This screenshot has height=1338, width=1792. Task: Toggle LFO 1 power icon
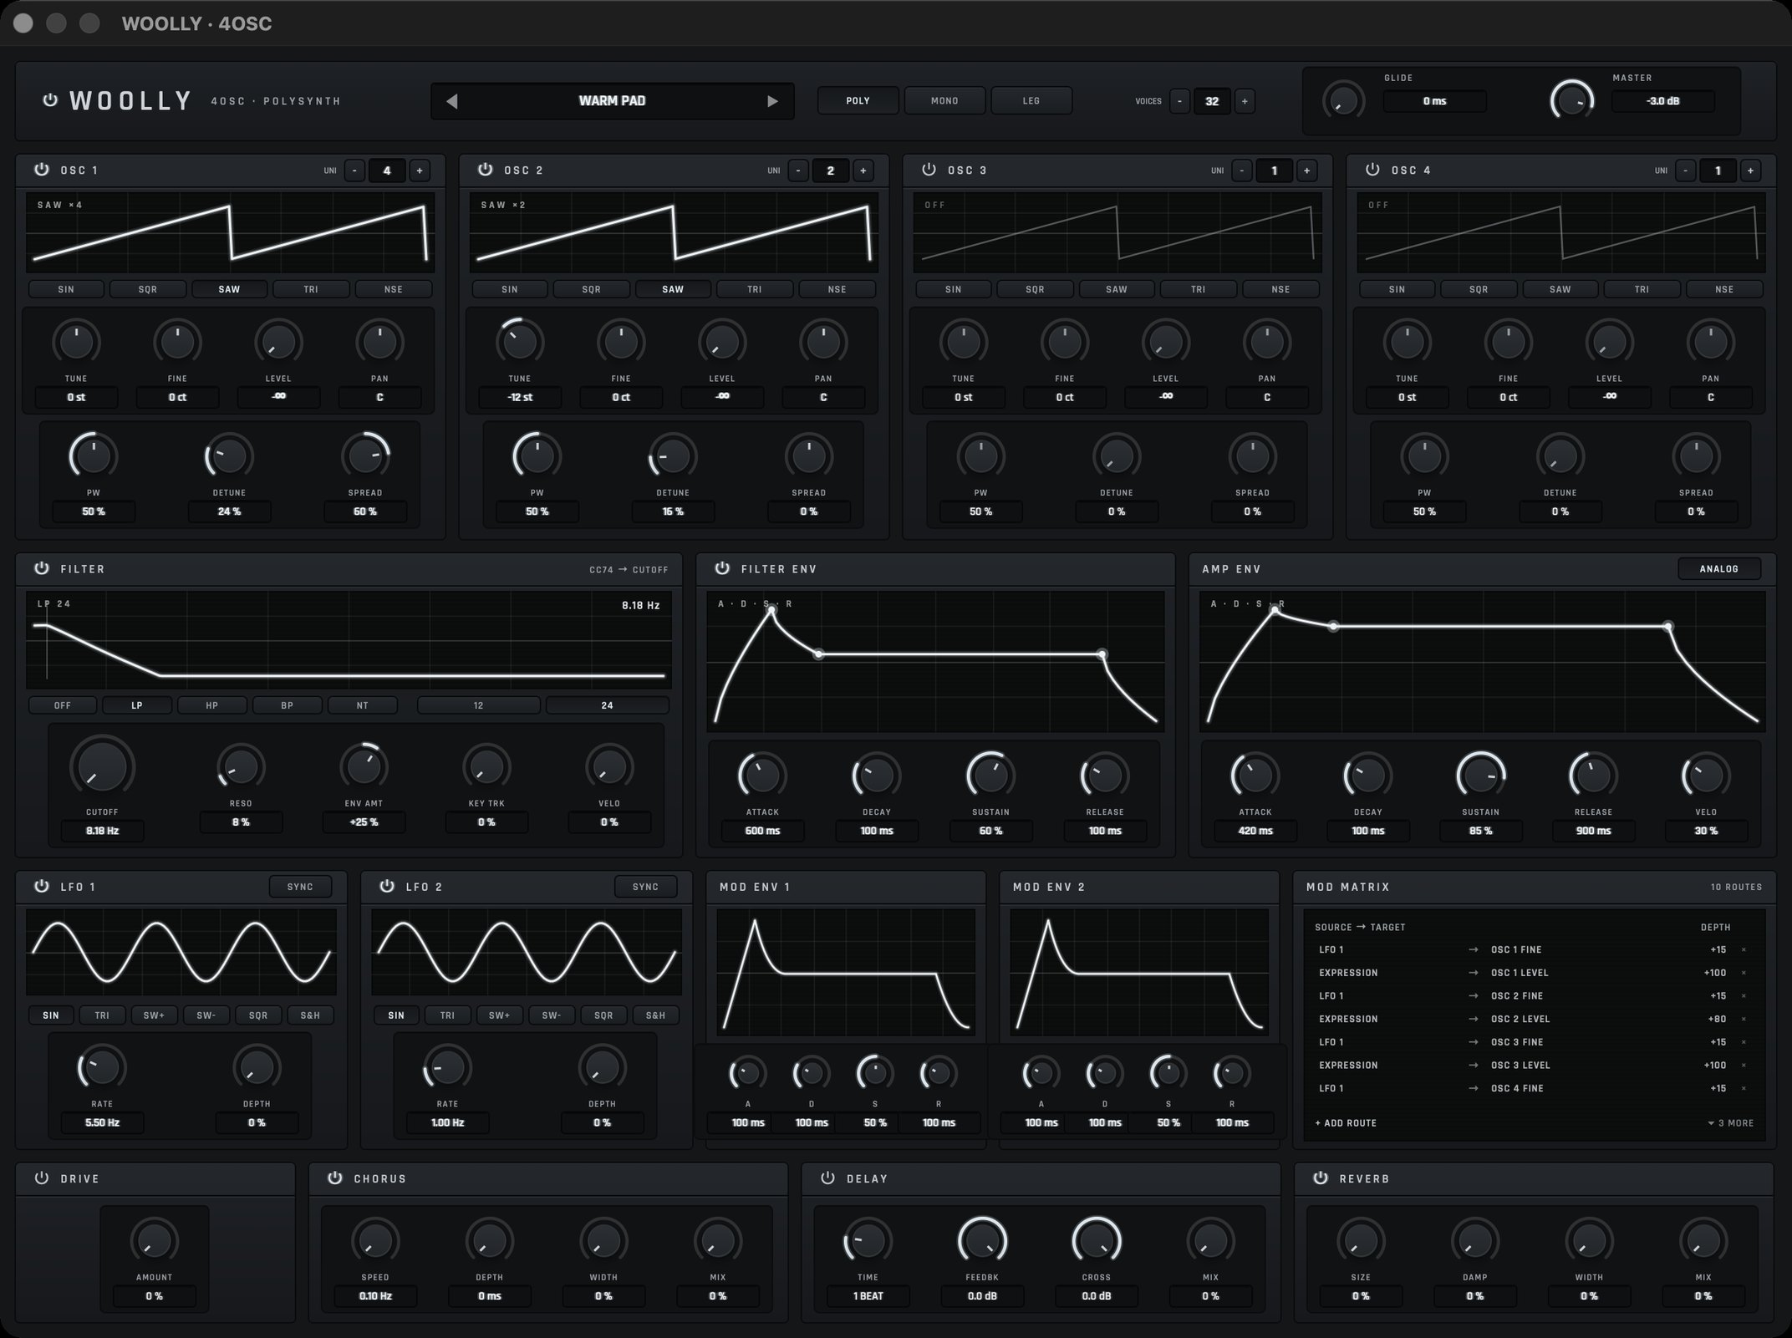(x=41, y=886)
